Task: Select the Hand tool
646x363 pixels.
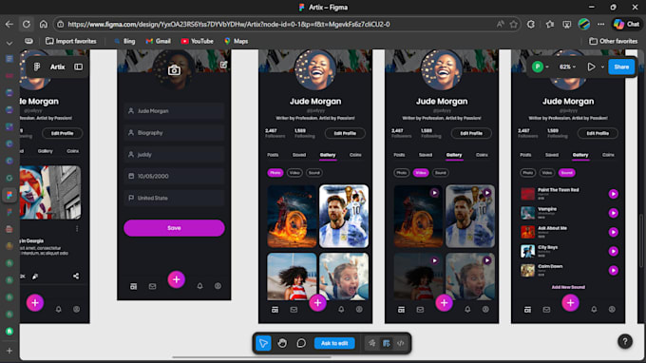Action: pos(282,343)
